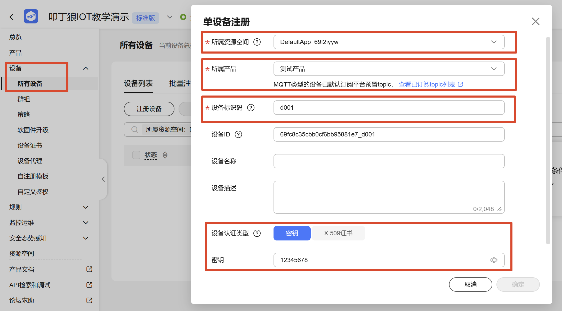Click help icon beside 设备认证类型
562x311 pixels.
pyautogui.click(x=257, y=233)
